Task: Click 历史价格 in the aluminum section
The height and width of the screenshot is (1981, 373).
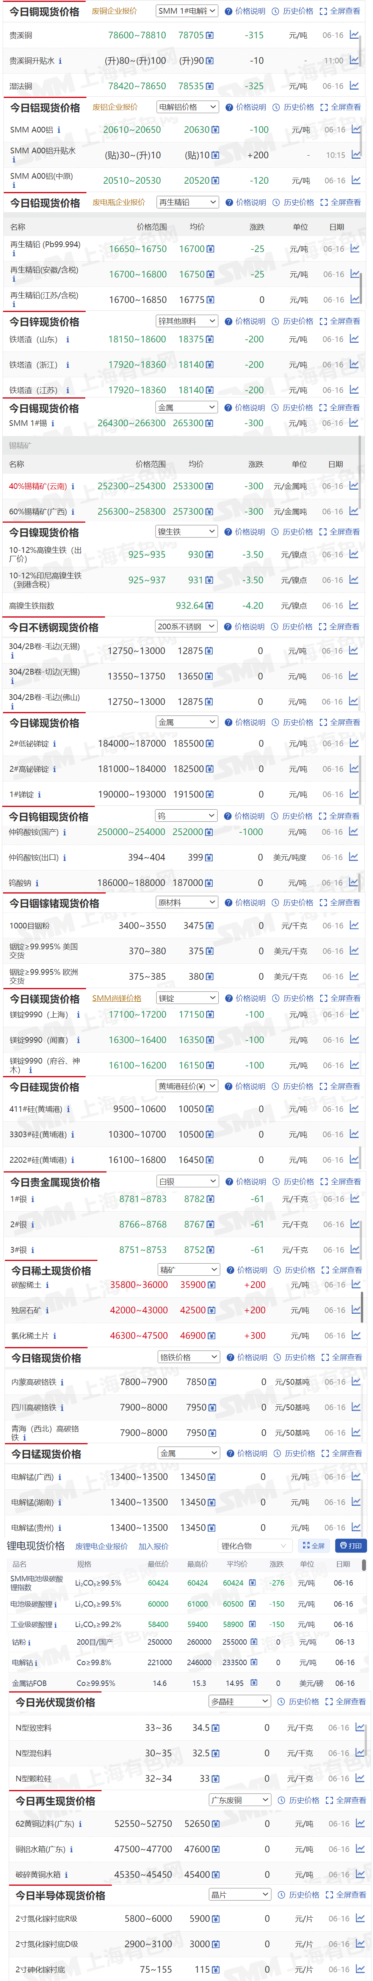Action: click(x=293, y=107)
